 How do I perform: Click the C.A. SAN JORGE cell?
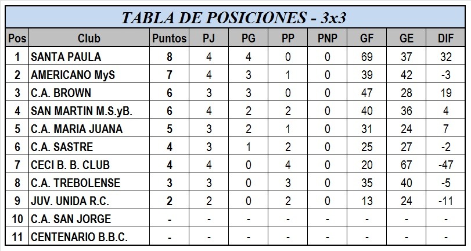89,219
